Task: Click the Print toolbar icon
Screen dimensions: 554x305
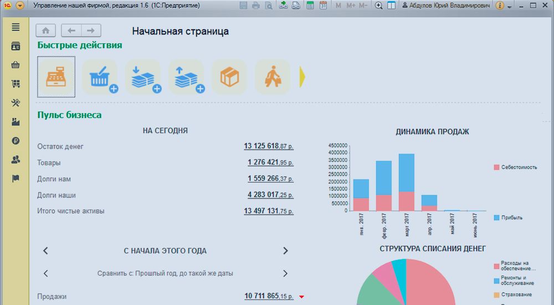Action: click(x=256, y=6)
